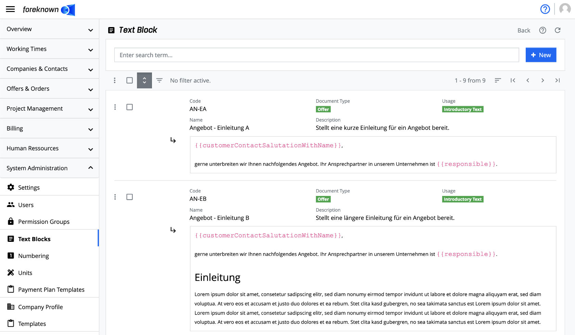Viewport: 575px width, 335px height.
Task: Expand the Overview section
Action: 50,29
